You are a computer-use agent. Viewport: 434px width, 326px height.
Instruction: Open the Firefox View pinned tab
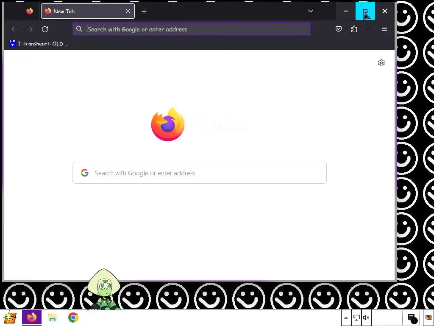point(30,11)
